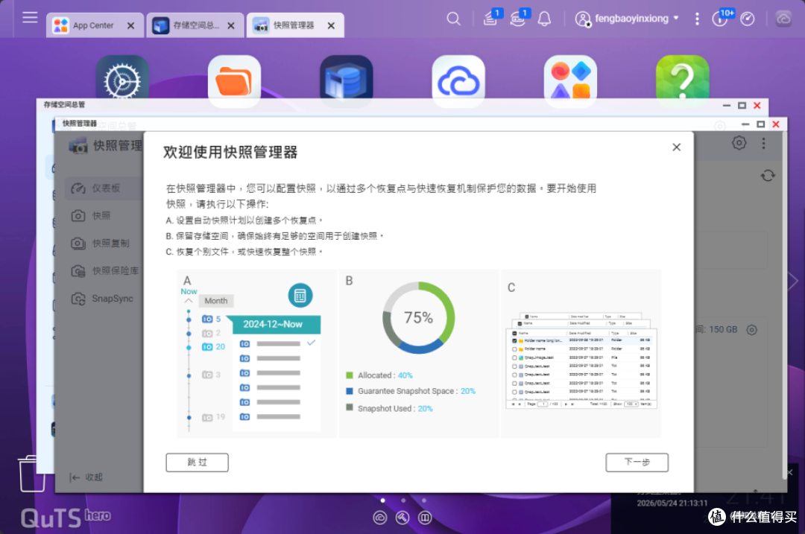
Task: Maximize the 快照管理器 window
Action: click(761, 124)
